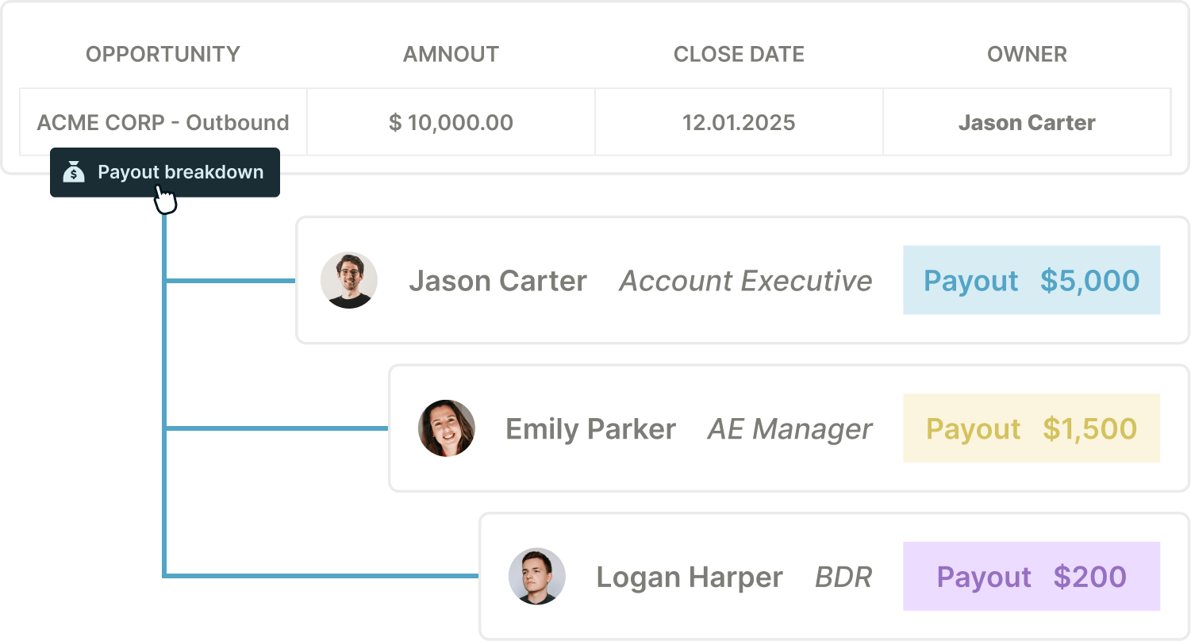Click the purple Payout $200 badge
The image size is (1191, 641).
[1032, 577]
